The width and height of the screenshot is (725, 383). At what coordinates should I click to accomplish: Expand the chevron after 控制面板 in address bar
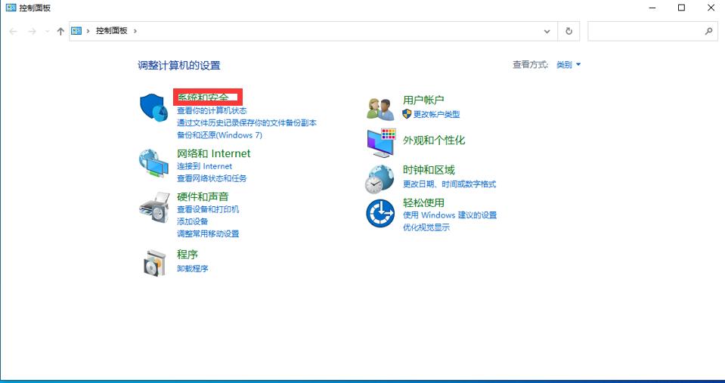(135, 31)
